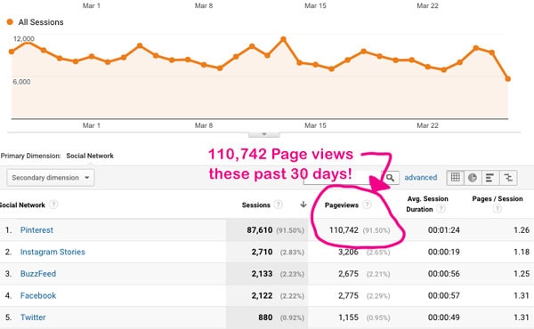
Task: Sort by Pages / Session header
Action: [498, 198]
